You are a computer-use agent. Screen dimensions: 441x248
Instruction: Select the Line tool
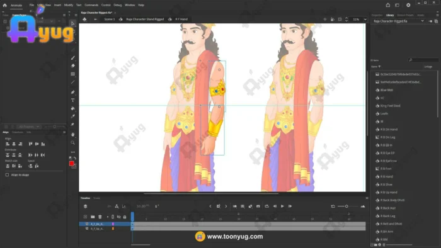tap(73, 82)
